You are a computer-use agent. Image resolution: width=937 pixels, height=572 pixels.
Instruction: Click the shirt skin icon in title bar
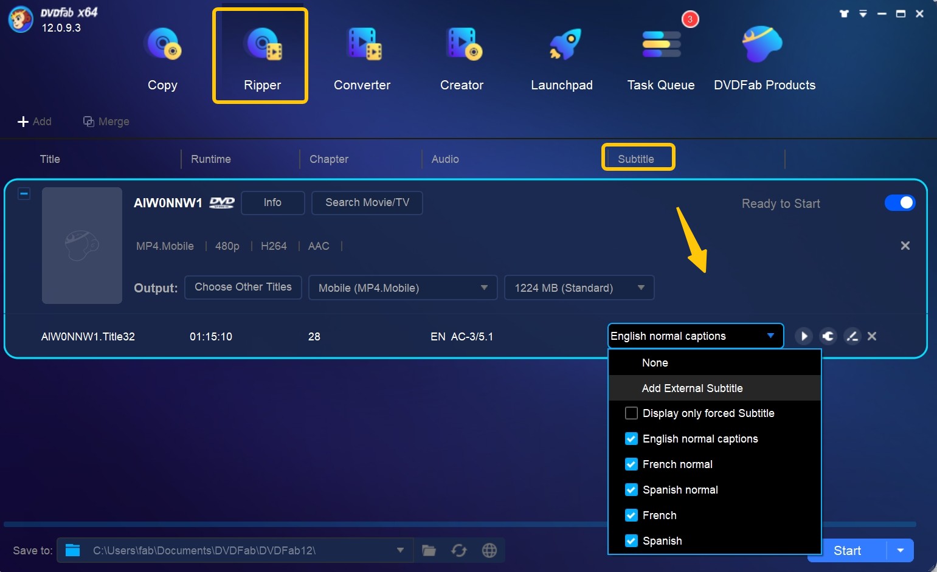tap(844, 13)
